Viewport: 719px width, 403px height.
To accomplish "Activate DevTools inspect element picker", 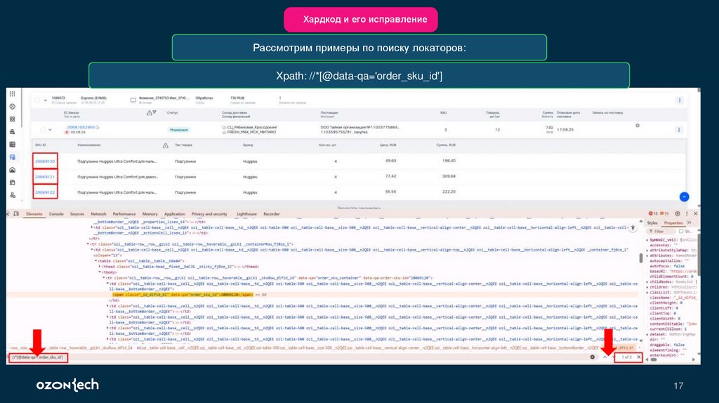I will [x=8, y=213].
